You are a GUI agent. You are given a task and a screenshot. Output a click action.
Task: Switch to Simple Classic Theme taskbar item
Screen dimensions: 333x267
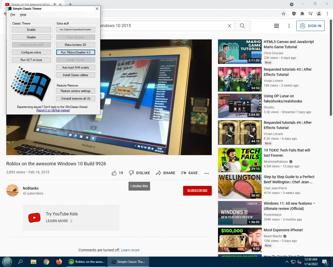[x=128, y=262]
